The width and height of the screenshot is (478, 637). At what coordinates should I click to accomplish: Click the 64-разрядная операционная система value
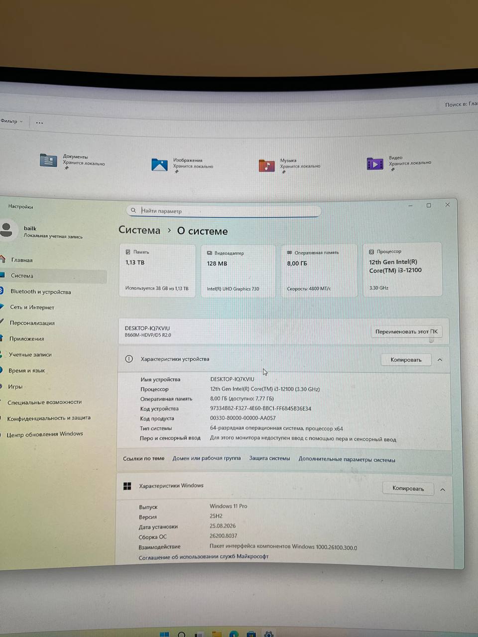click(x=276, y=428)
